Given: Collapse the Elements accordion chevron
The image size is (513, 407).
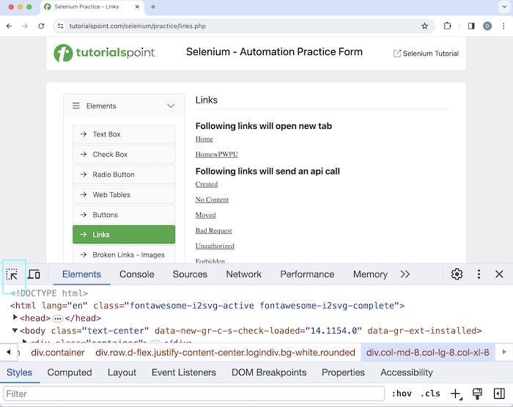Looking at the screenshot, I should click(171, 106).
